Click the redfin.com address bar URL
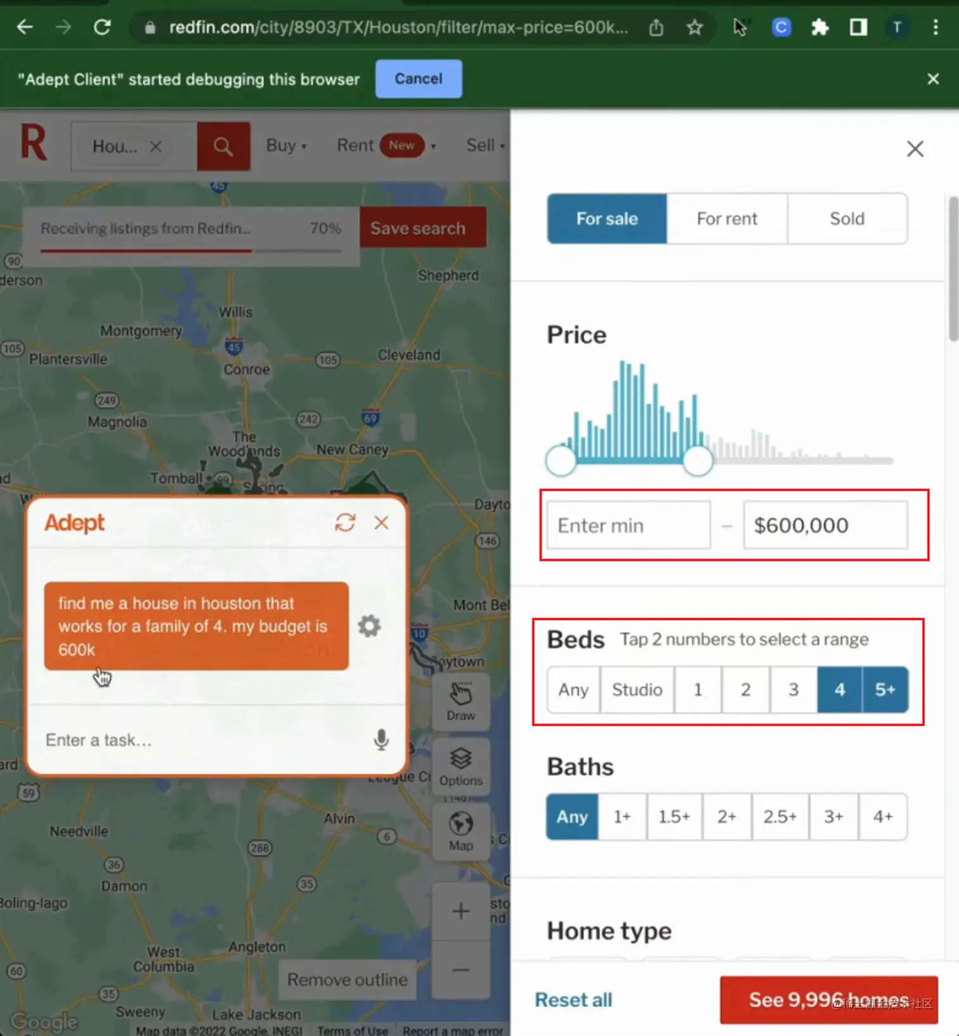The height and width of the screenshot is (1036, 959). 398,27
